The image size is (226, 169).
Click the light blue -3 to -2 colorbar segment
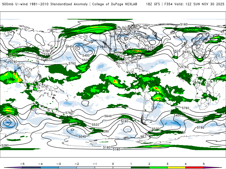(68, 168)
